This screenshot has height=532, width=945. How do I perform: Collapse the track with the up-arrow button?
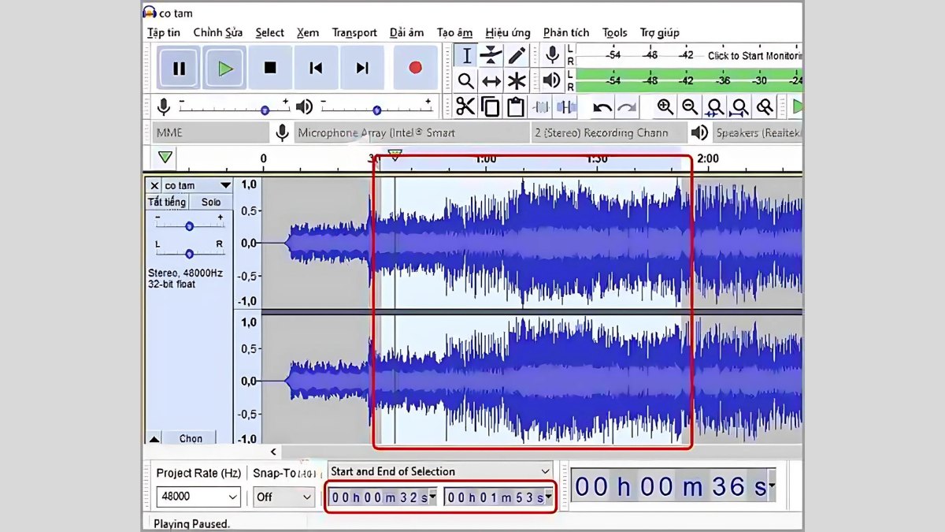click(154, 438)
